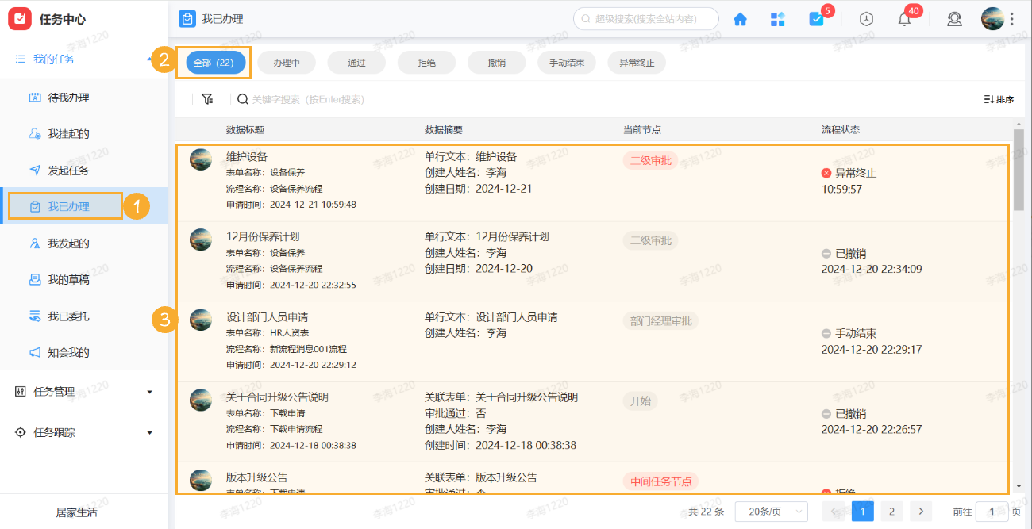The image size is (1032, 529).
Task: Click the customer service headset icon
Action: point(954,18)
